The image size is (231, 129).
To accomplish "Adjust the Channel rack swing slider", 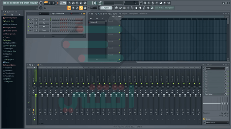I will 74,14.
